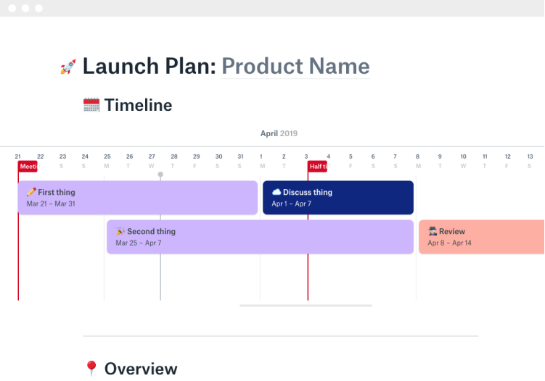Click the pencil icon on First thing
Screen dimensions: 545x381
tap(31, 192)
